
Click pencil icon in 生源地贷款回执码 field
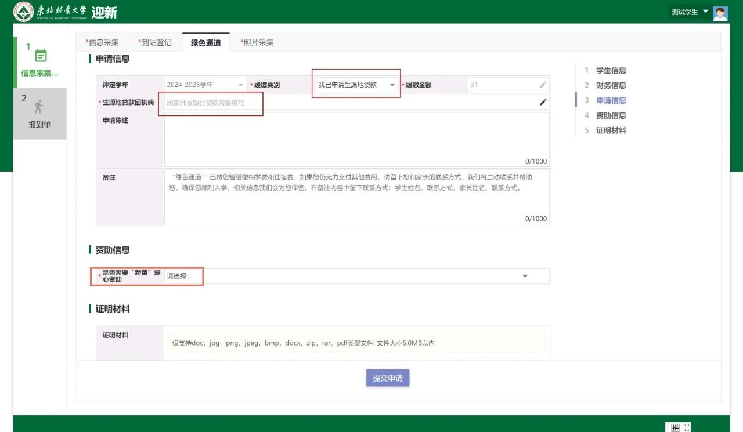coord(543,103)
